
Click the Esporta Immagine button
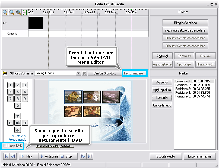[199, 156]
